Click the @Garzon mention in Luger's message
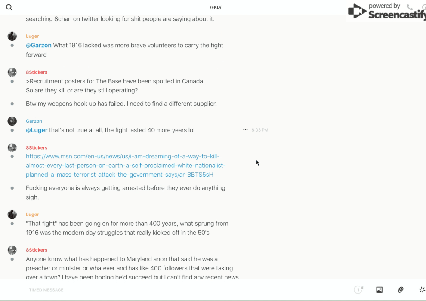426x301 pixels. pos(39,45)
